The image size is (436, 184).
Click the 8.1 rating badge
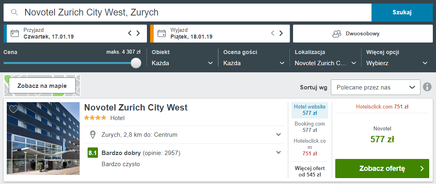click(x=93, y=153)
